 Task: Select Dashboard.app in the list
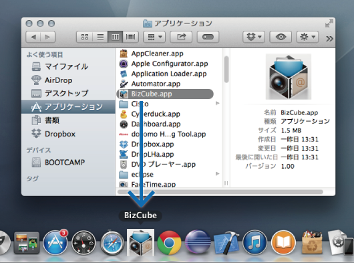coord(166,124)
